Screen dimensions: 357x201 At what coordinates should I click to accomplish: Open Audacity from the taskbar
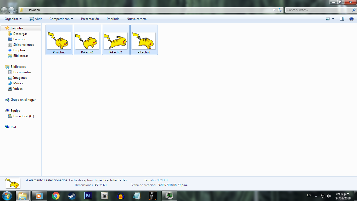pos(121,196)
